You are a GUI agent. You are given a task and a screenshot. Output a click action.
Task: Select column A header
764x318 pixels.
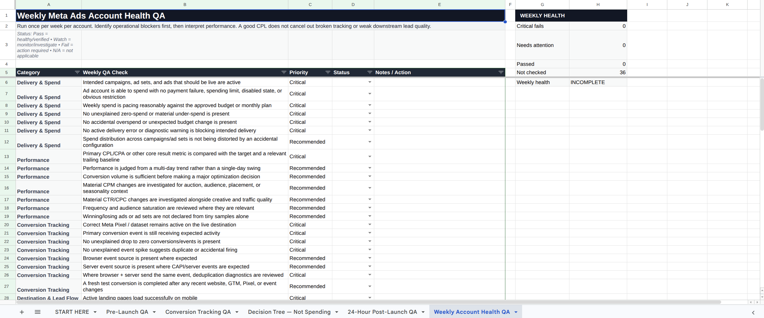coord(48,4)
